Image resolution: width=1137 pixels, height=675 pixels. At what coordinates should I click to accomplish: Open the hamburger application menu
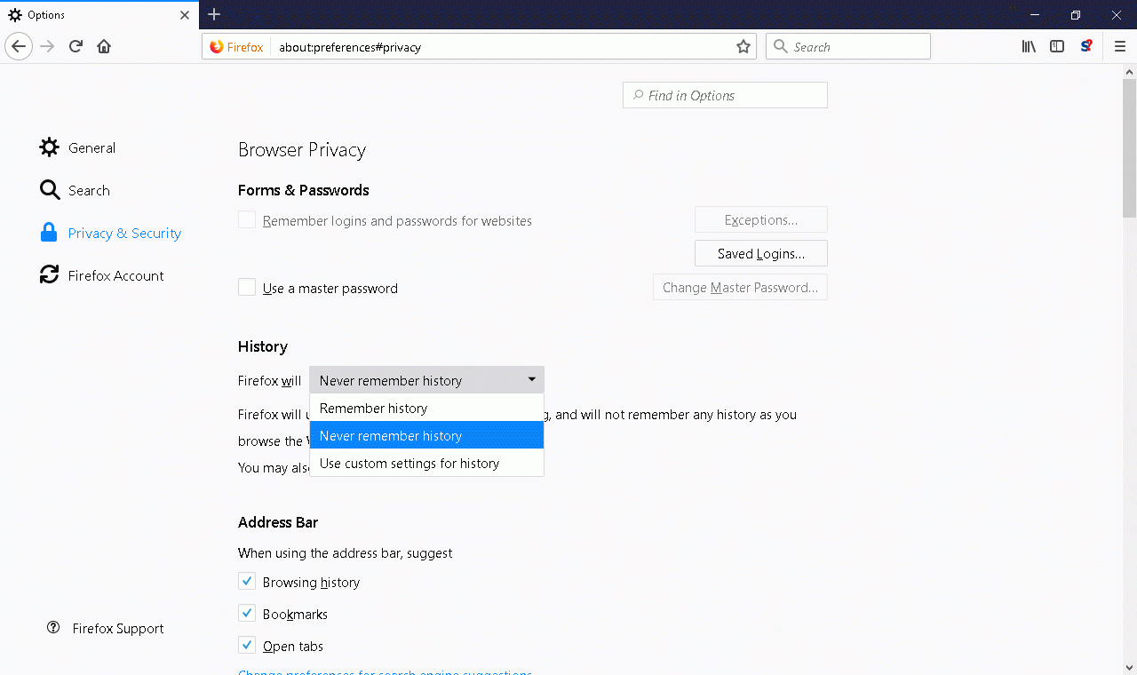[1120, 46]
